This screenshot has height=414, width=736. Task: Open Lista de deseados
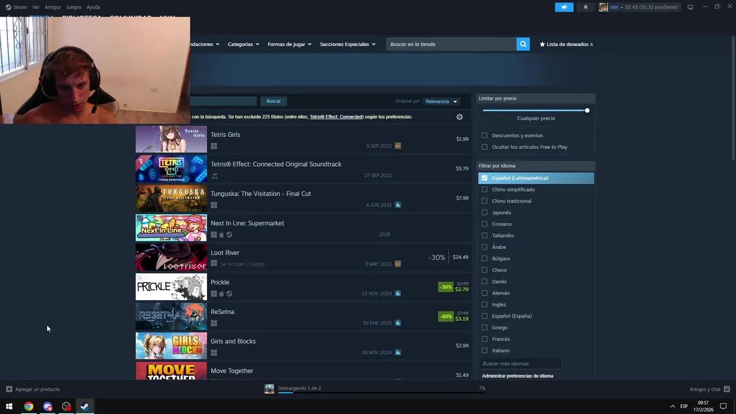click(x=566, y=44)
